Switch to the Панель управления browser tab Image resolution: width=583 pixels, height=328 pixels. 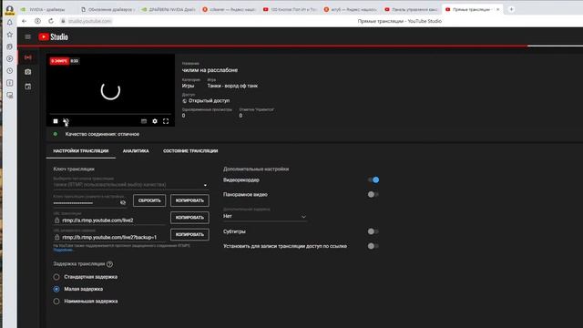point(411,9)
